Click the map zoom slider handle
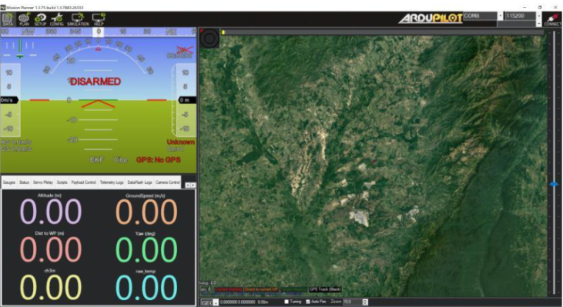Viewport: 563px width, 307px height. coord(554,184)
